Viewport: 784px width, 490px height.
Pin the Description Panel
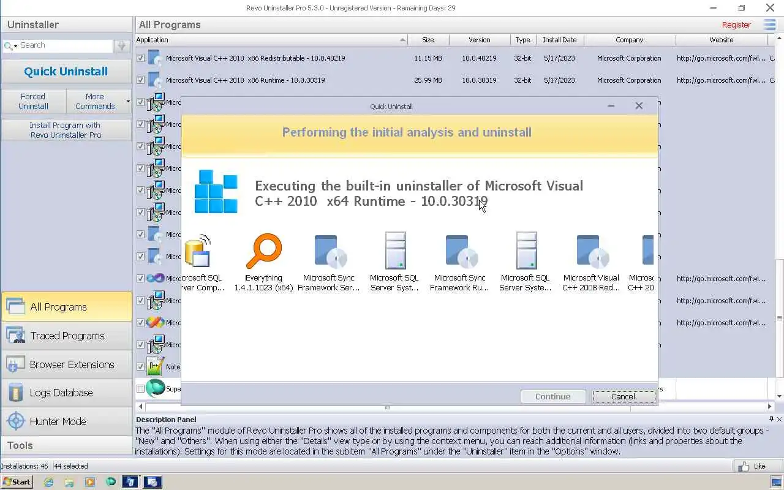771,419
